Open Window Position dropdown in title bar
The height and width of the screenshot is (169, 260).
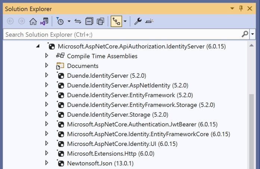coord(232,8)
